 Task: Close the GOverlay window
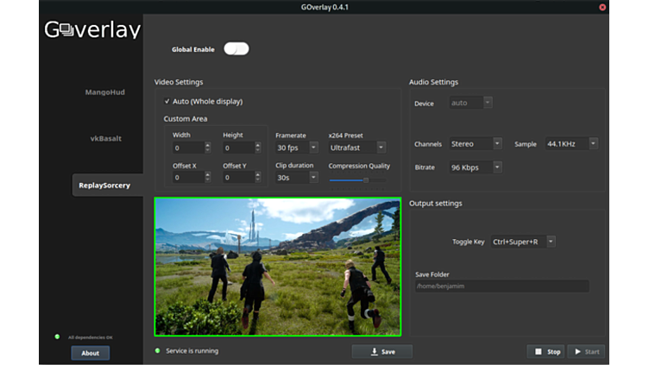pos(602,7)
